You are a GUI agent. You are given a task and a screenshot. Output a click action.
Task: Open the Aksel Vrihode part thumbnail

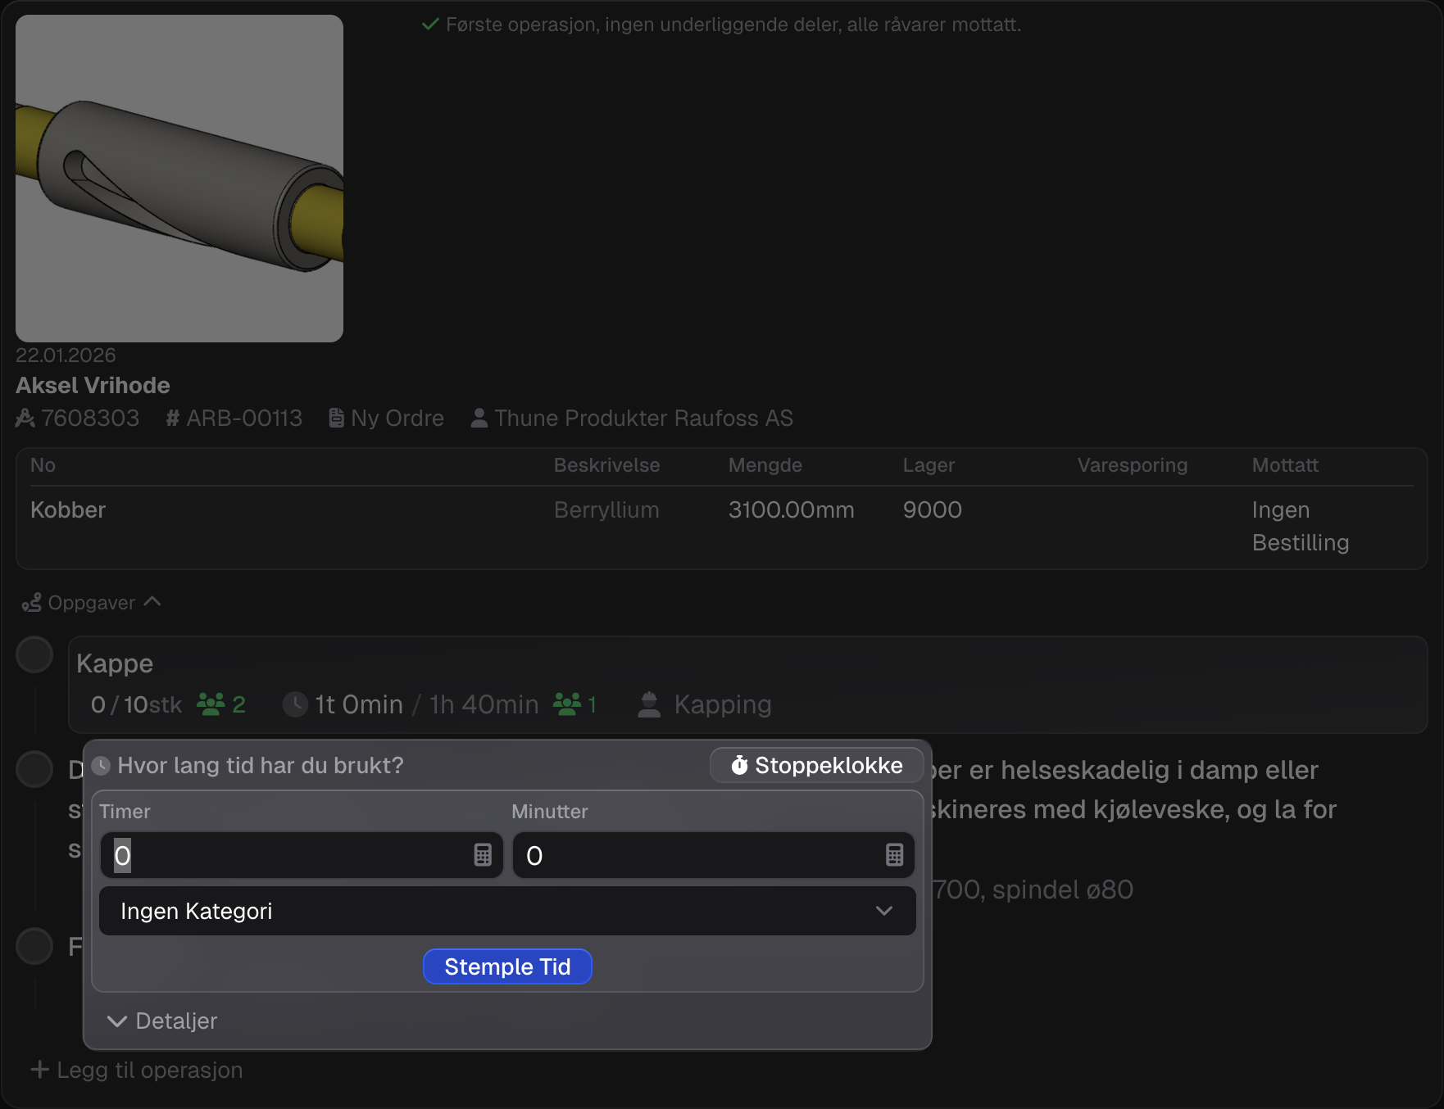click(179, 179)
